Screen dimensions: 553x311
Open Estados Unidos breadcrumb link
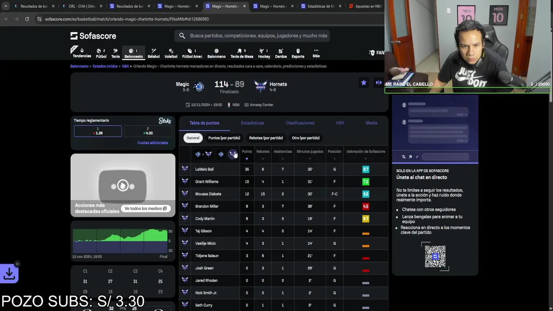click(x=105, y=67)
